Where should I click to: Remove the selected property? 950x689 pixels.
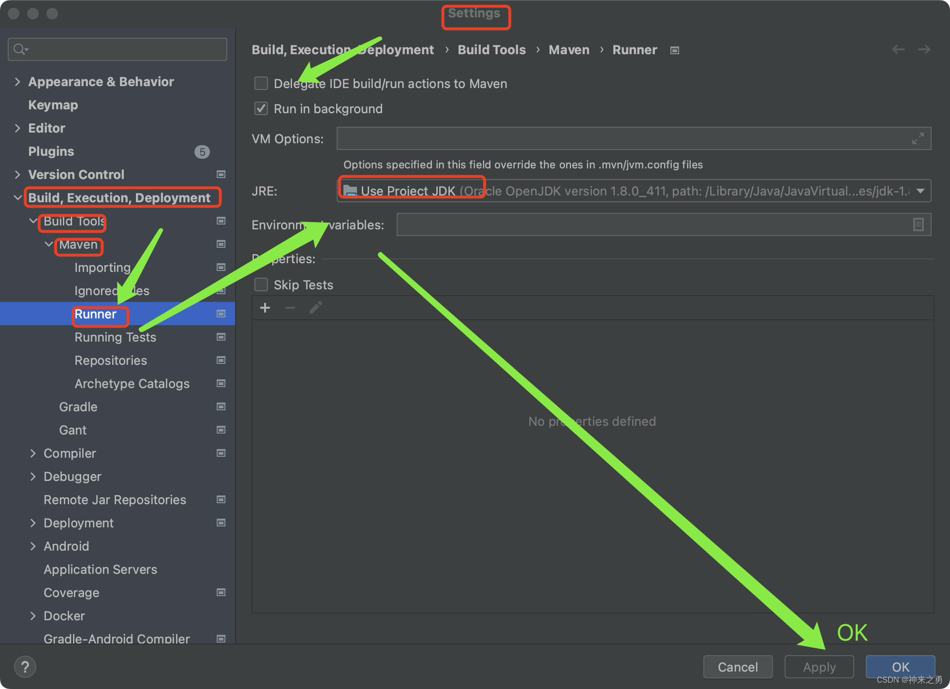pos(290,308)
